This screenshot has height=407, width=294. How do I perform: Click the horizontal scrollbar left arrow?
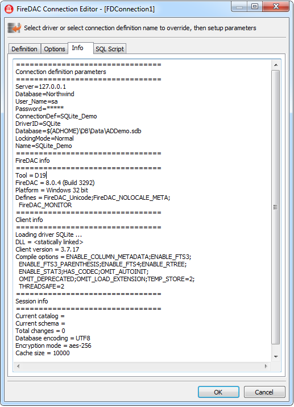(18, 366)
